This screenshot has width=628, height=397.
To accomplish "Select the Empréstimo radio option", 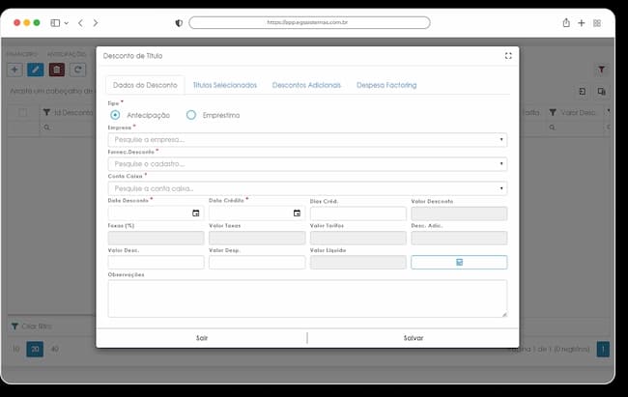I will 191,115.
